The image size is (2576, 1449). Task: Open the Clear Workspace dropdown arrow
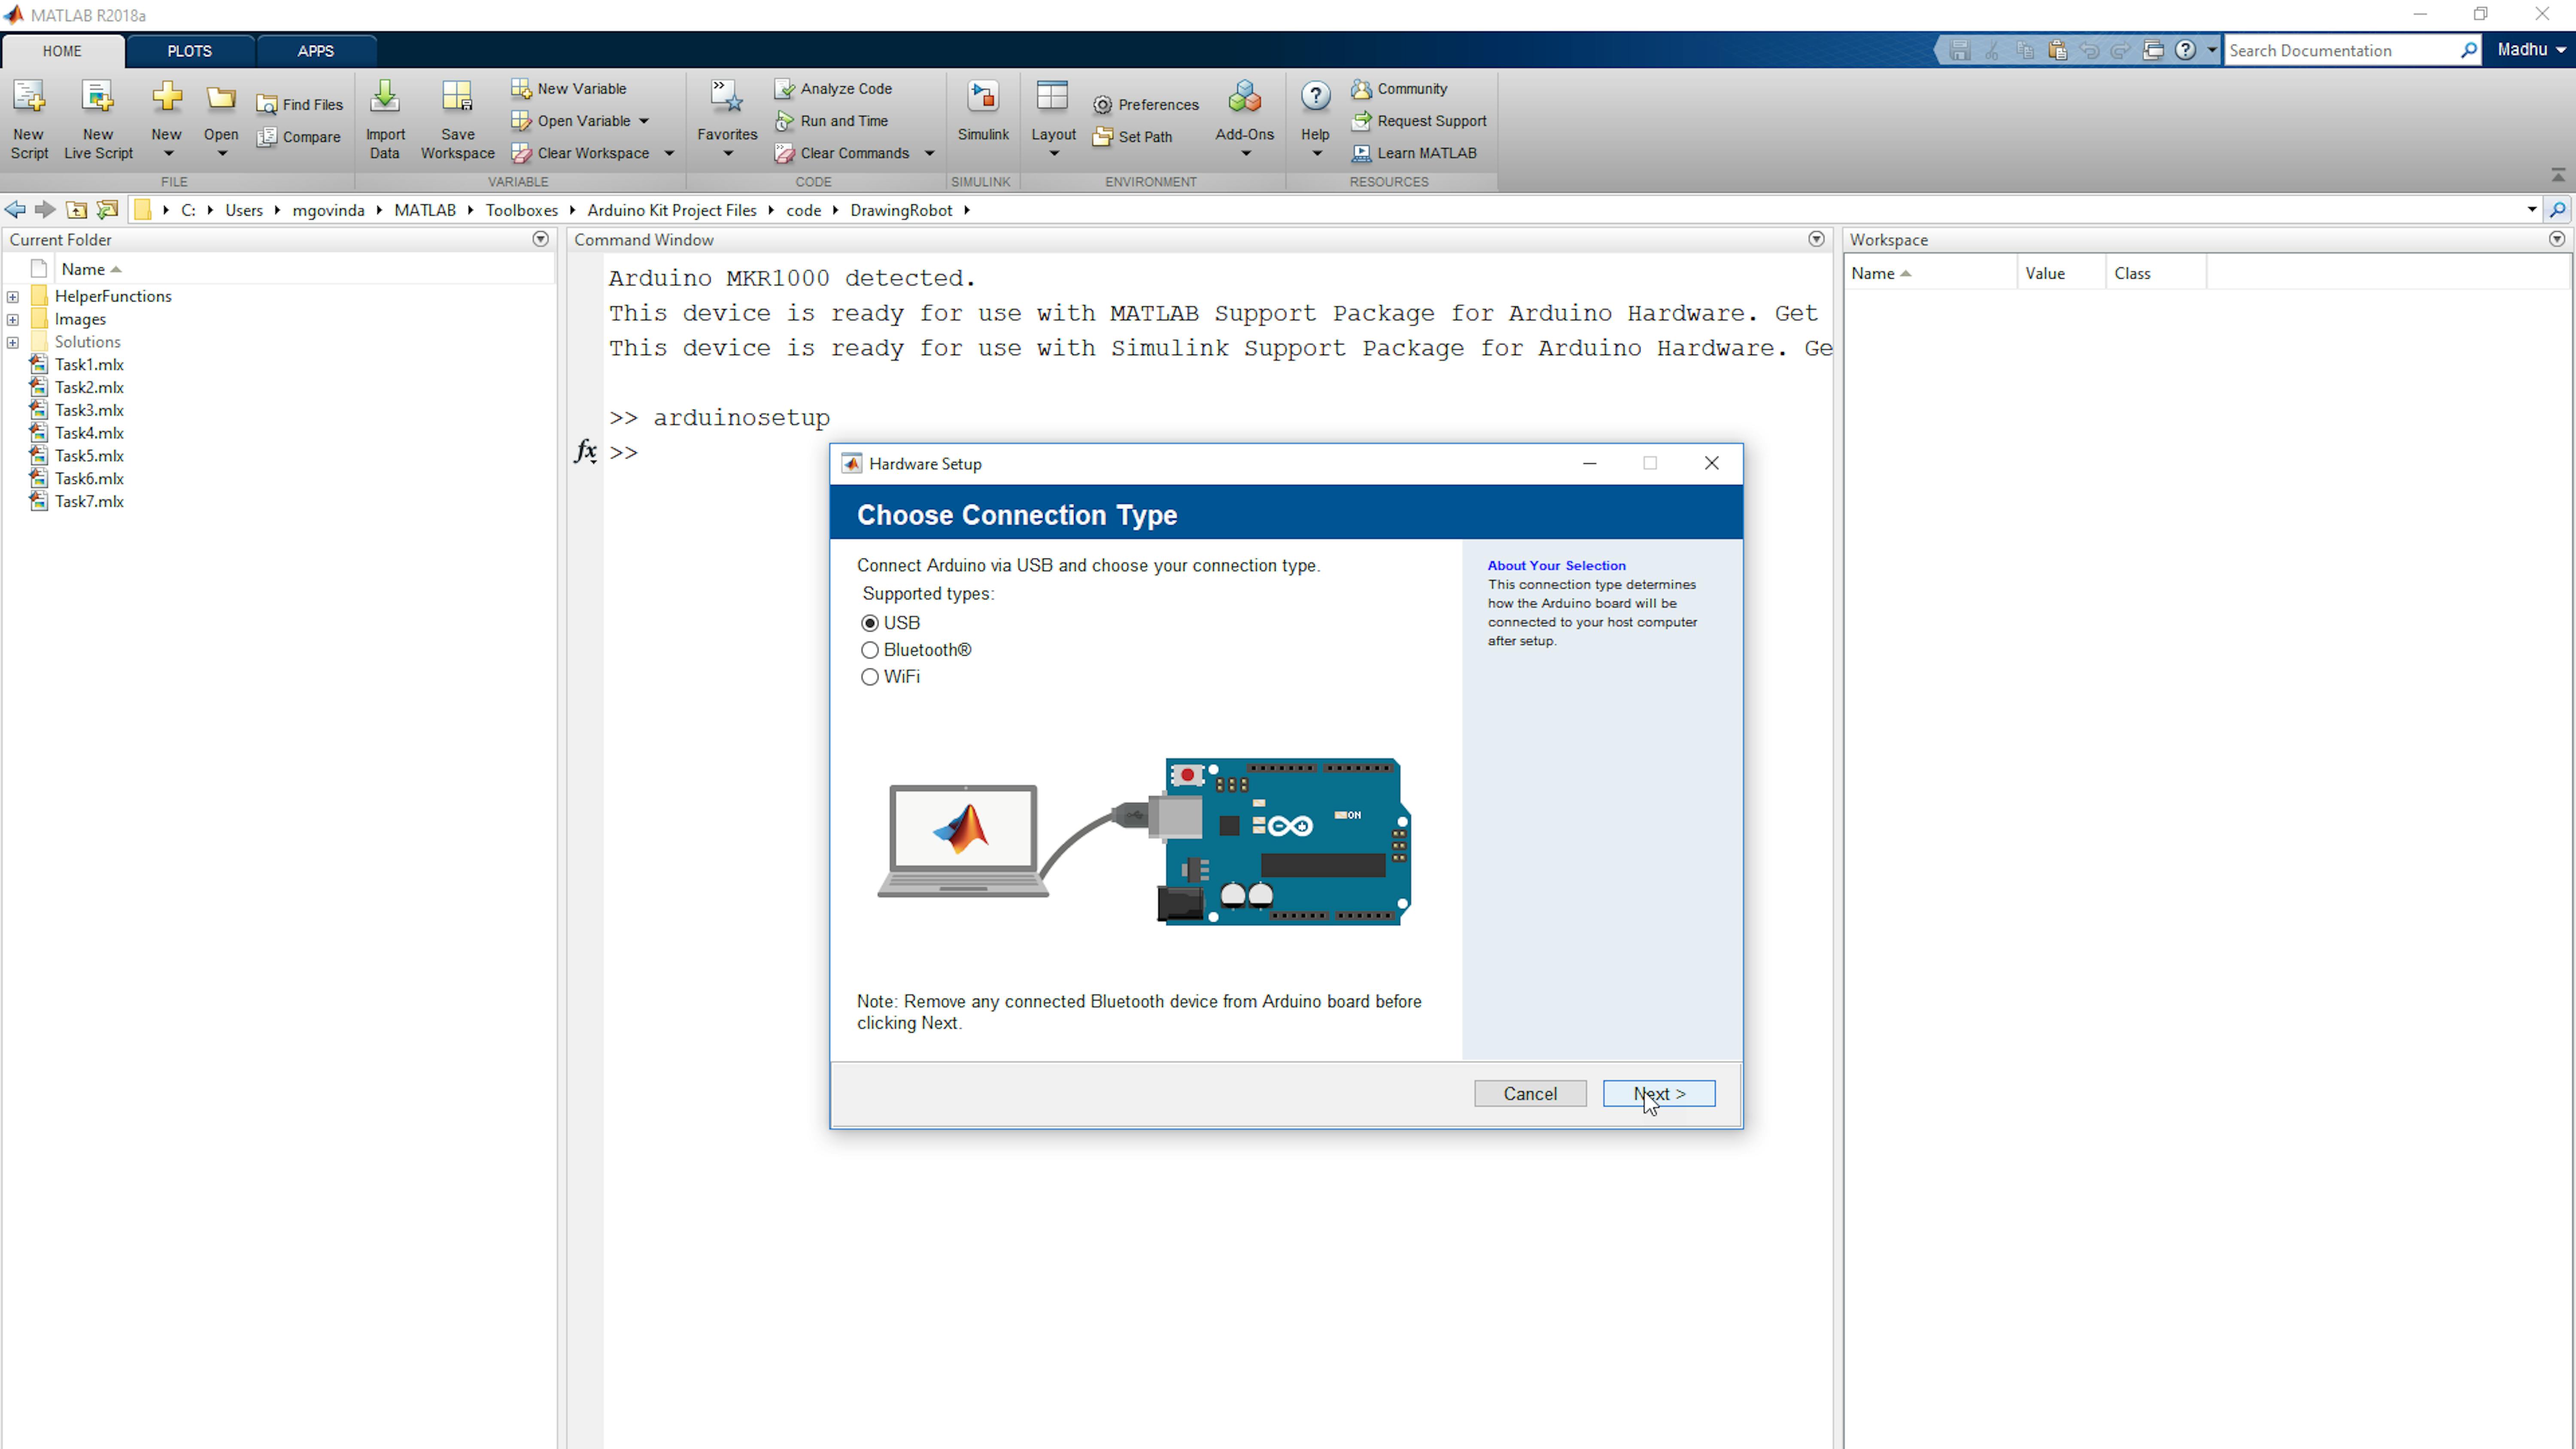tap(669, 153)
